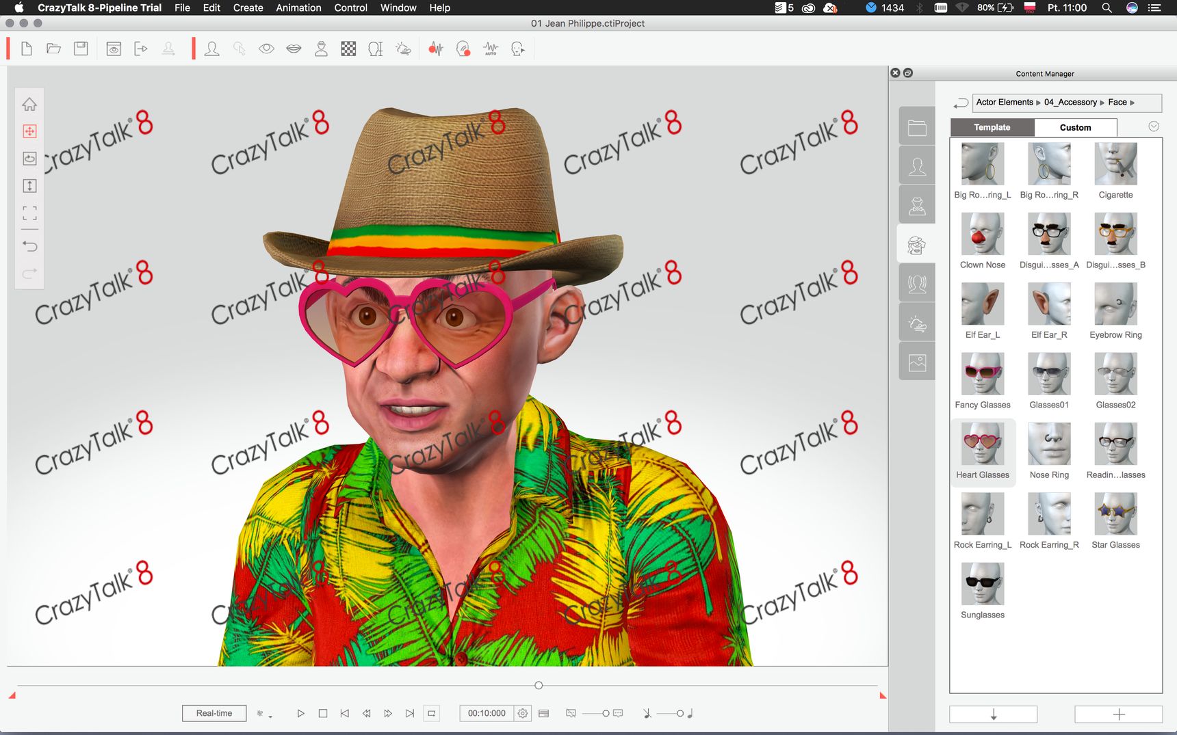Save the project with the floppy icon
The image size is (1177, 735).
[81, 49]
